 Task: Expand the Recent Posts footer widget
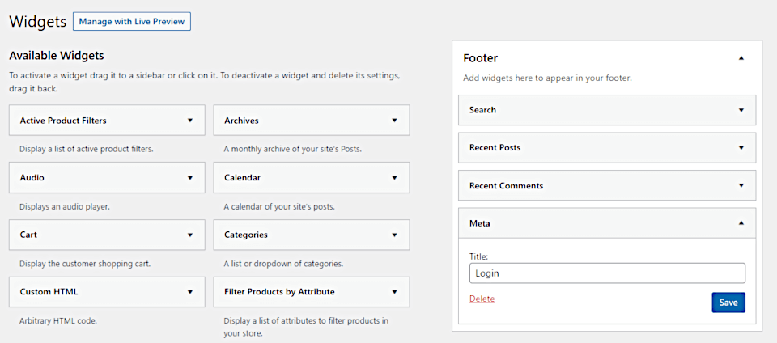[x=741, y=148]
